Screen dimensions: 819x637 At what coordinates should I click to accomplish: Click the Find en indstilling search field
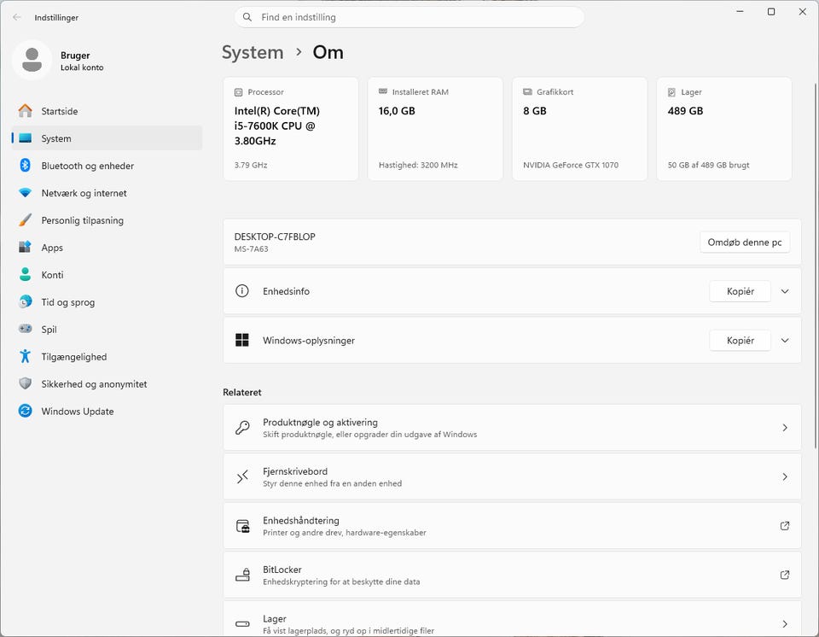(x=409, y=17)
